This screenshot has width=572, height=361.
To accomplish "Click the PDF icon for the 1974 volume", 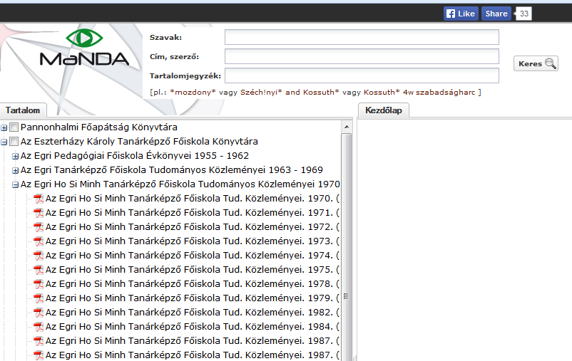I will coord(39,256).
